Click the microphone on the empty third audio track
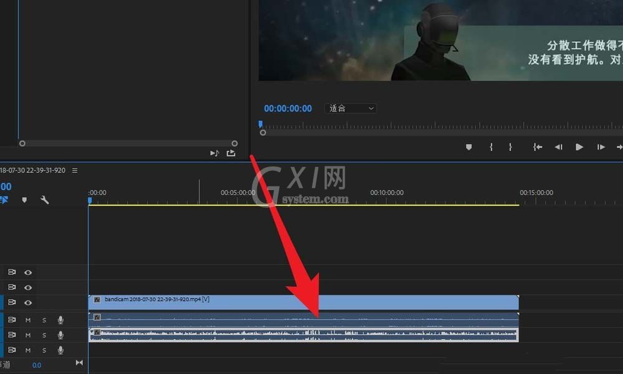 [x=60, y=350]
